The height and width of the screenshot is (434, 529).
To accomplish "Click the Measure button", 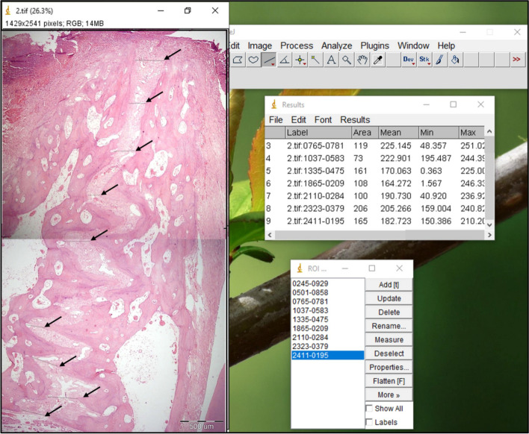I will [389, 340].
